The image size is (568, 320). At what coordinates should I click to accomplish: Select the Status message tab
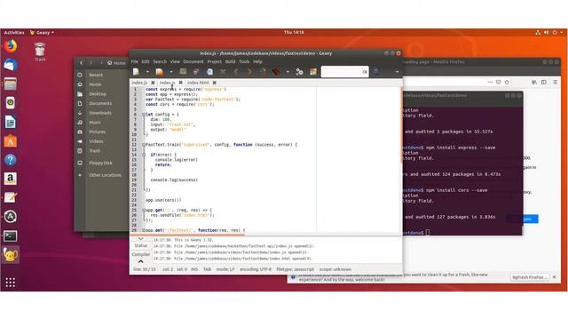(x=140, y=246)
